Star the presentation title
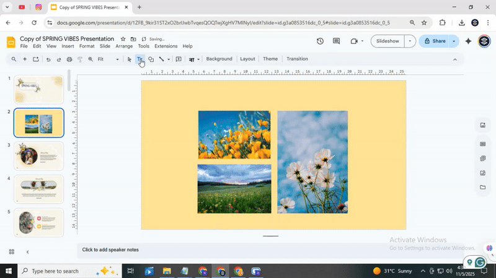 pyautogui.click(x=123, y=39)
